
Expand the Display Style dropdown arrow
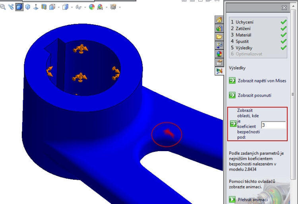click(x=72, y=8)
